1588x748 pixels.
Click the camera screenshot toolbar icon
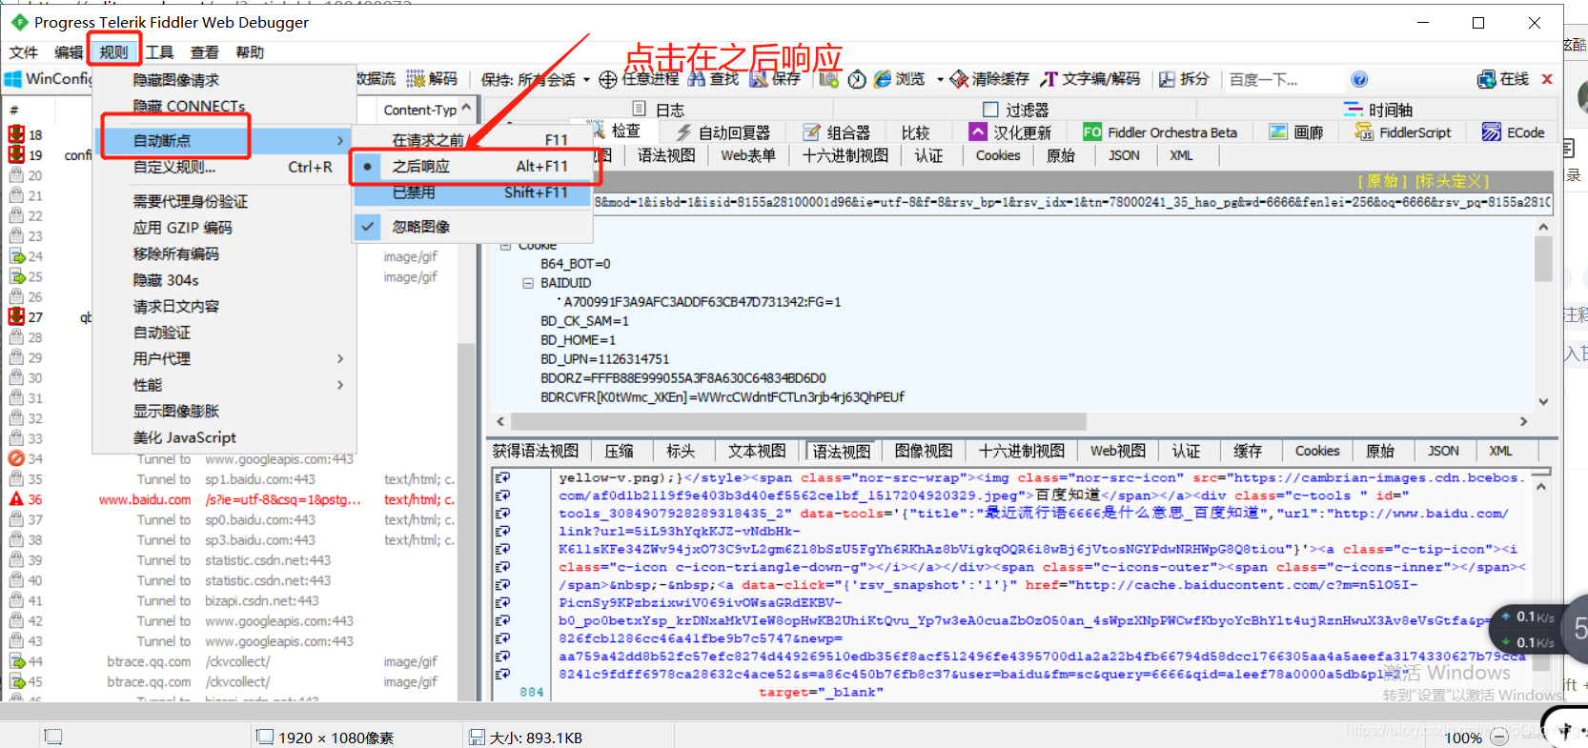coord(828,79)
